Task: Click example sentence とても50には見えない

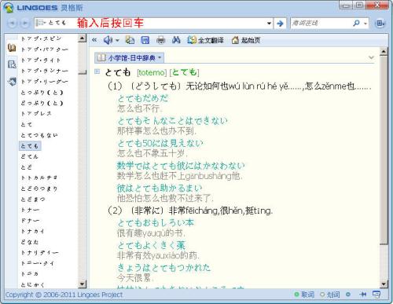Action: (160, 143)
